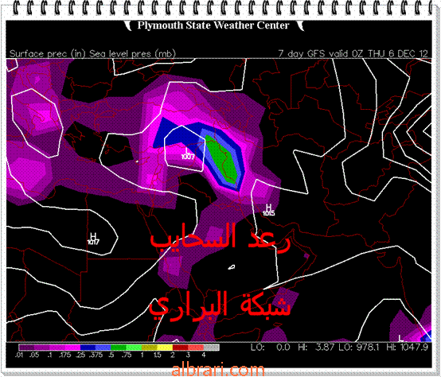This screenshot has height=377, width=441.
Task: Click the HI: 1047.9 pressure readout
Action: 407,348
